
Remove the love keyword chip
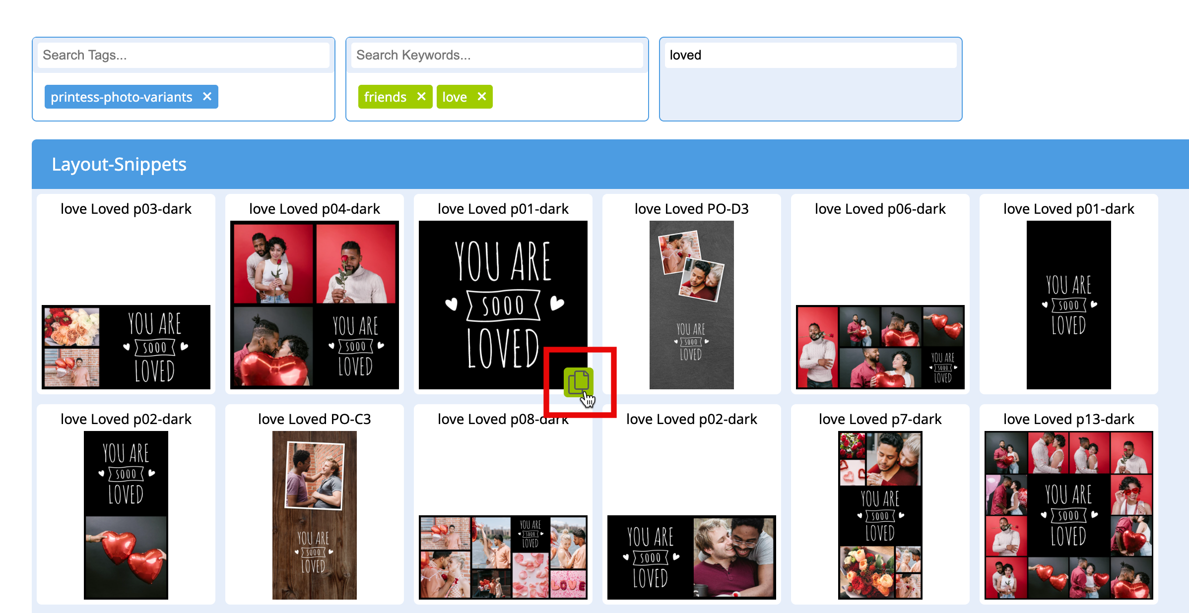click(x=481, y=97)
